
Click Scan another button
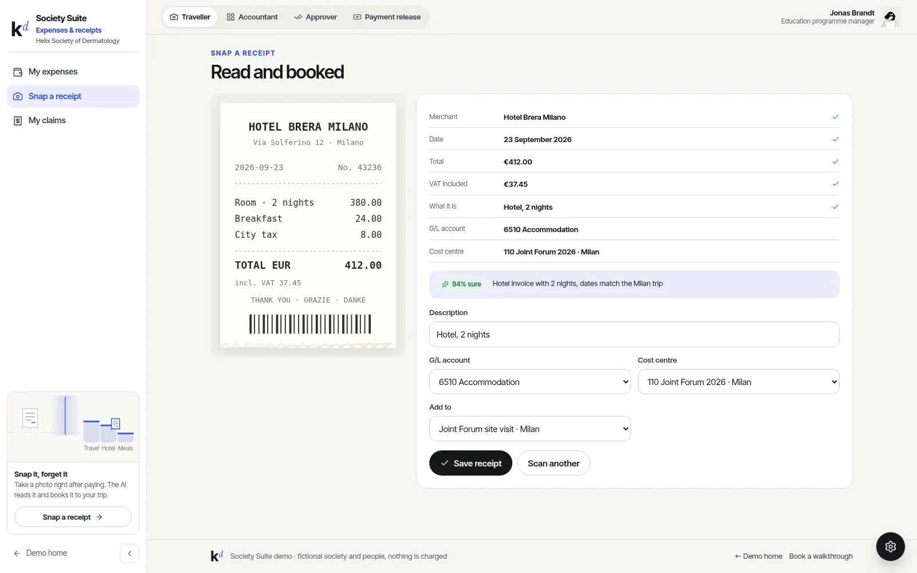pyautogui.click(x=553, y=463)
